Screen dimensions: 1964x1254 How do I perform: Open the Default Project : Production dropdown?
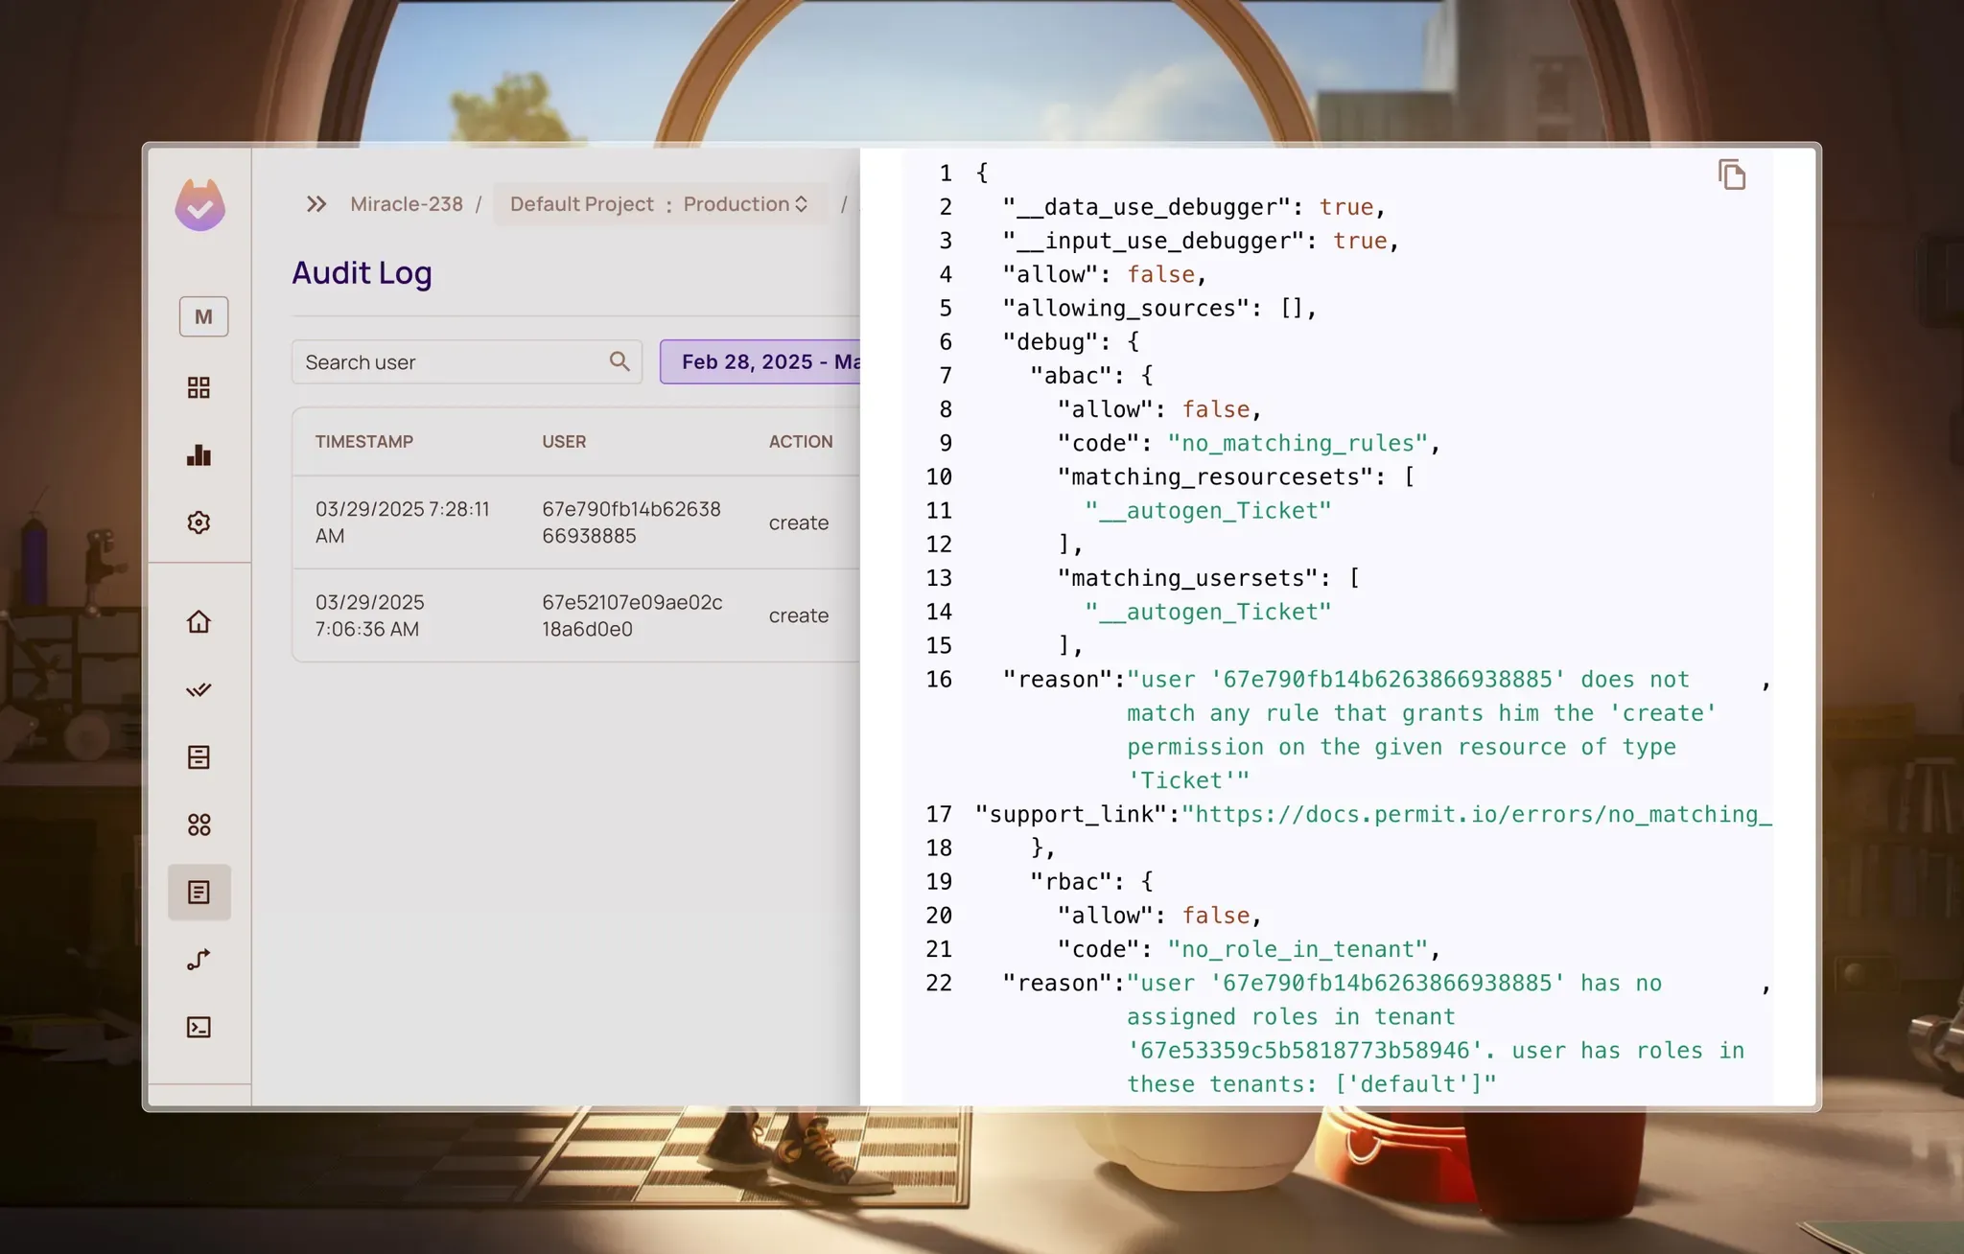[x=660, y=204]
